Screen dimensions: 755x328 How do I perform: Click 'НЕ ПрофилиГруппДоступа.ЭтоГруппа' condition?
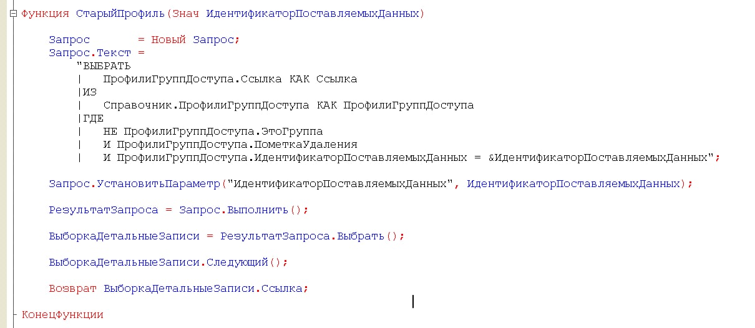coord(213,131)
